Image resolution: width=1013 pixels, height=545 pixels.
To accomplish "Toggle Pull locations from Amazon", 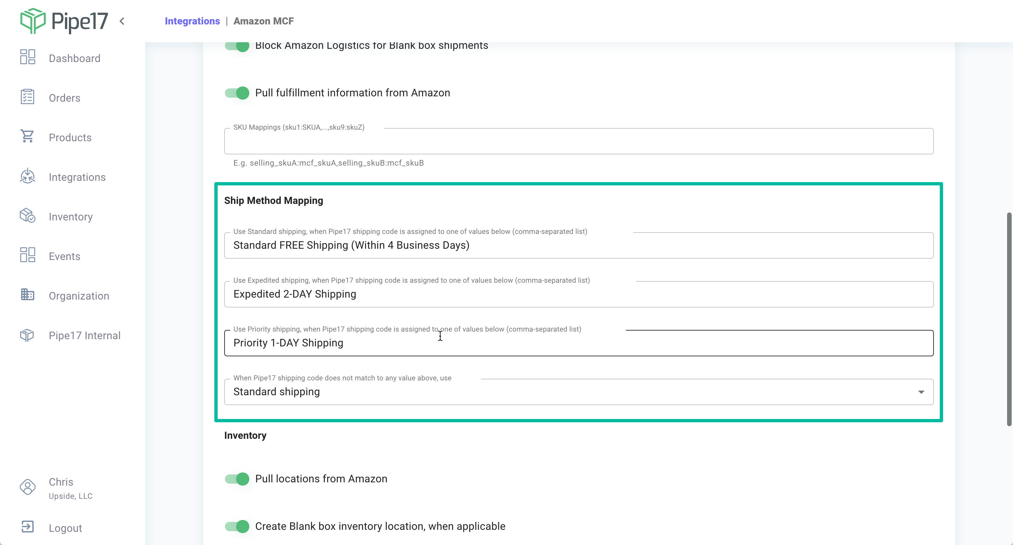I will (x=237, y=479).
